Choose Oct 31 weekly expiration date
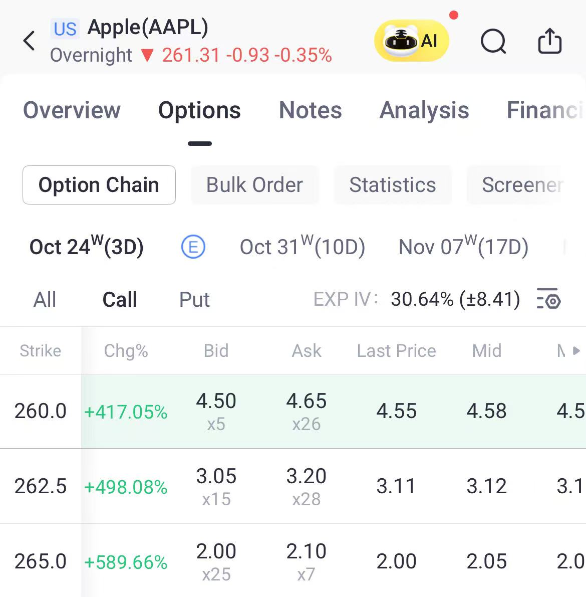586x597 pixels. (302, 247)
